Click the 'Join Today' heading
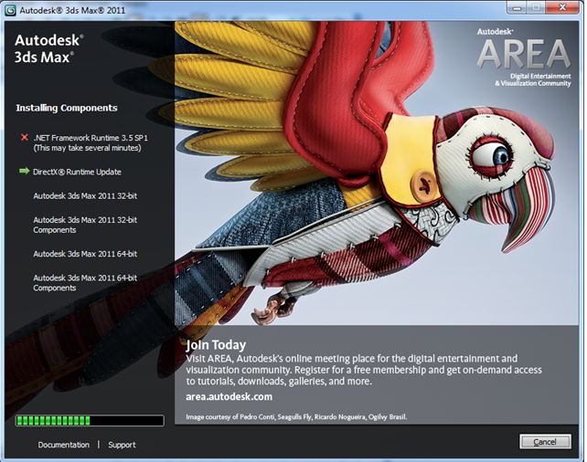 [216, 344]
